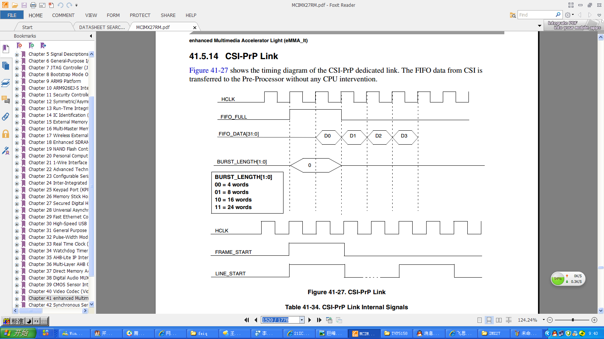604x339 pixels.
Task: Click the Windows Start button
Action: (18, 333)
